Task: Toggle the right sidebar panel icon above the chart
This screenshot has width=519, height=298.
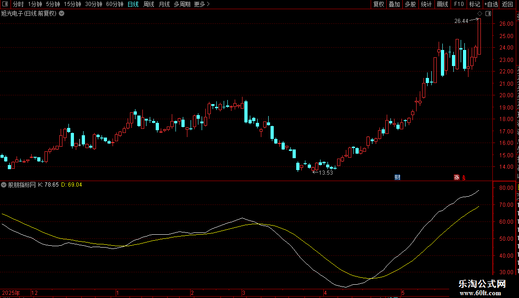Action: point(488,14)
